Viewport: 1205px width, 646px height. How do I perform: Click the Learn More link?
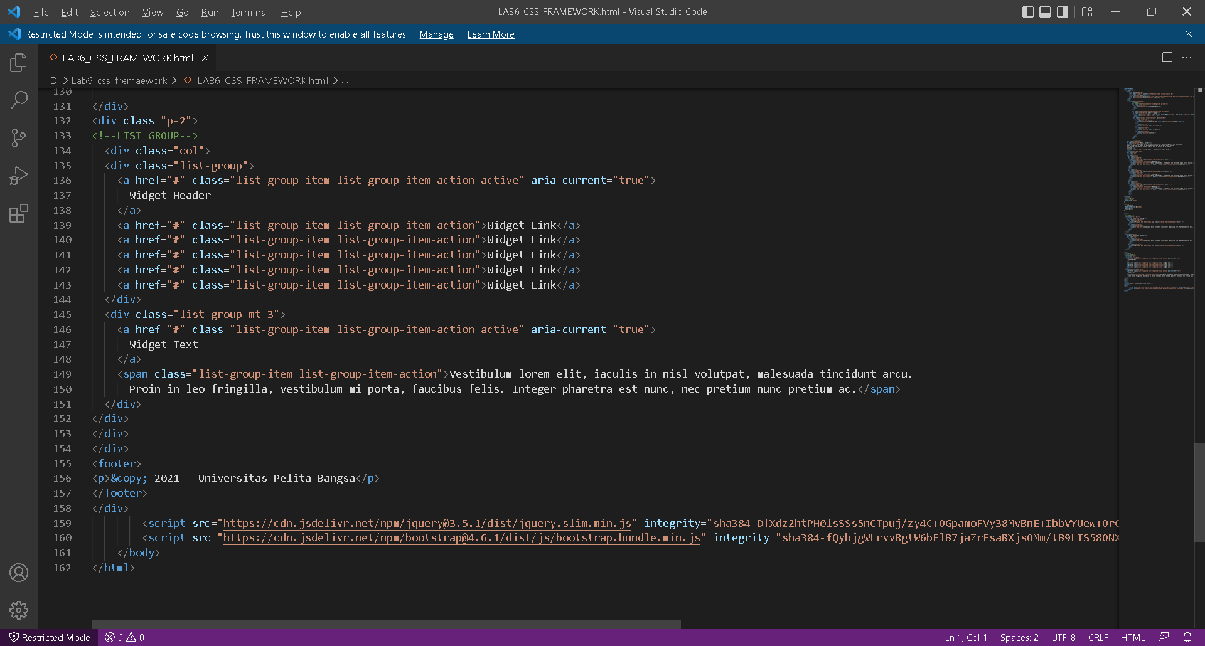[491, 34]
